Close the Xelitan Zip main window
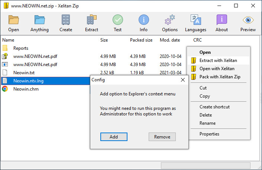The height and width of the screenshot is (170, 262). (253, 6)
